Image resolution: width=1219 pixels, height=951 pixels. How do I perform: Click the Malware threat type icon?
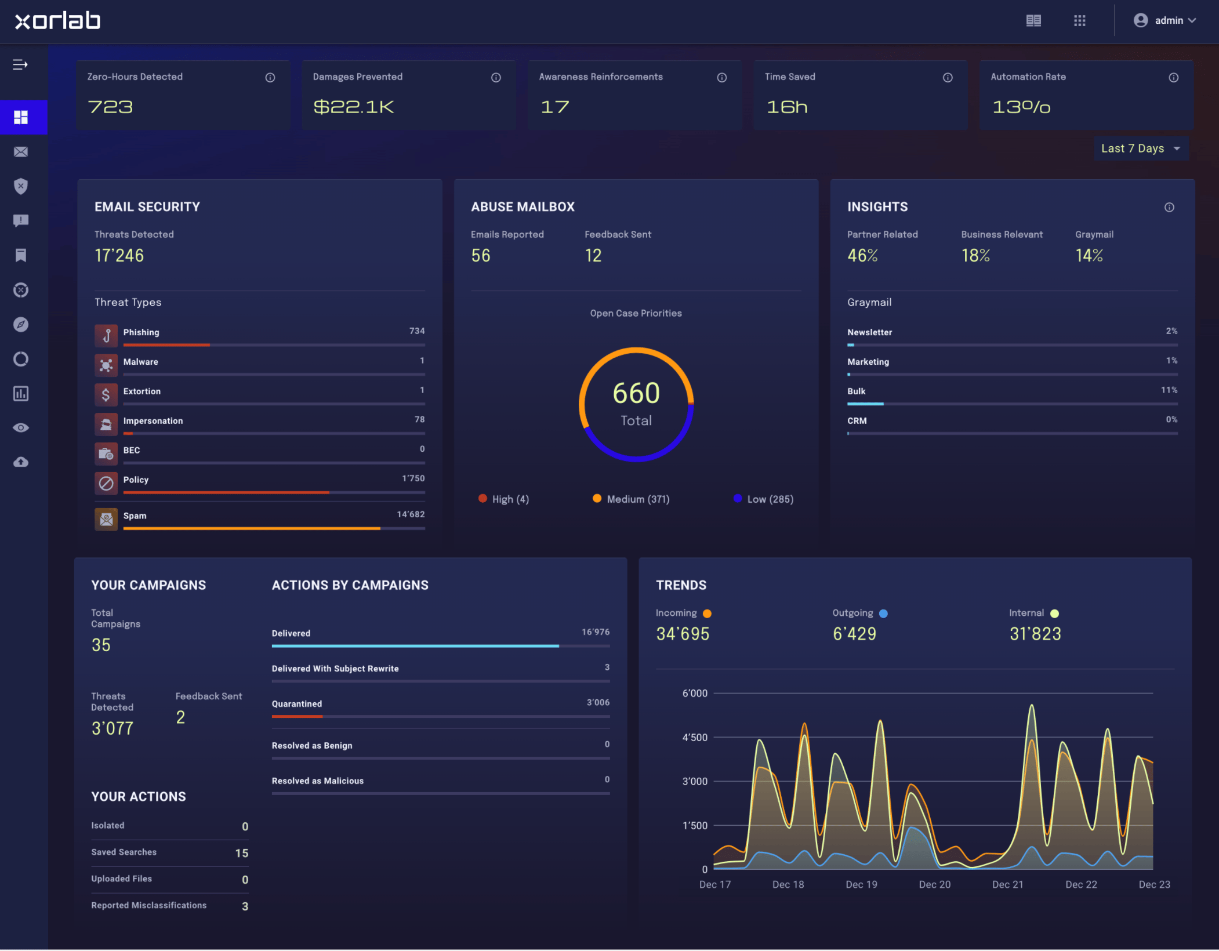106,365
